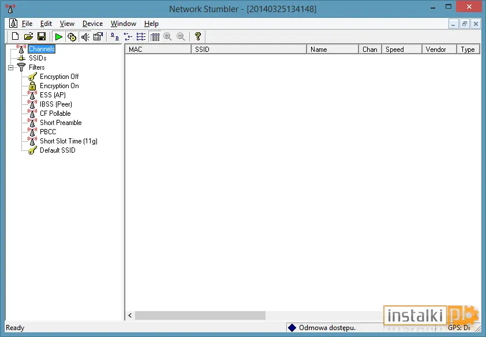Click the Ready status bar text
Screen dimensions: 486x337
tap(15, 328)
